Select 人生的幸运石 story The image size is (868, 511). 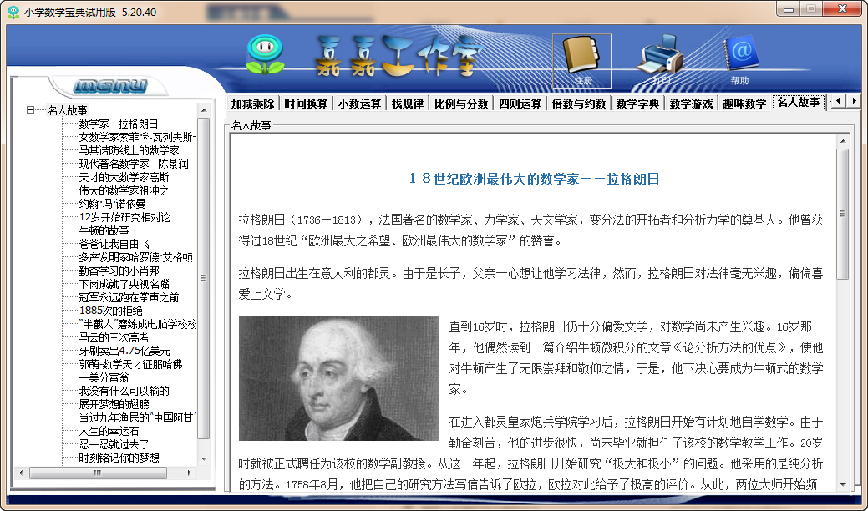[x=109, y=431]
